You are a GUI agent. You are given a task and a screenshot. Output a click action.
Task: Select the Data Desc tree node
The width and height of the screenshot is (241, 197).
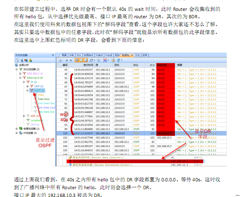point(44,99)
